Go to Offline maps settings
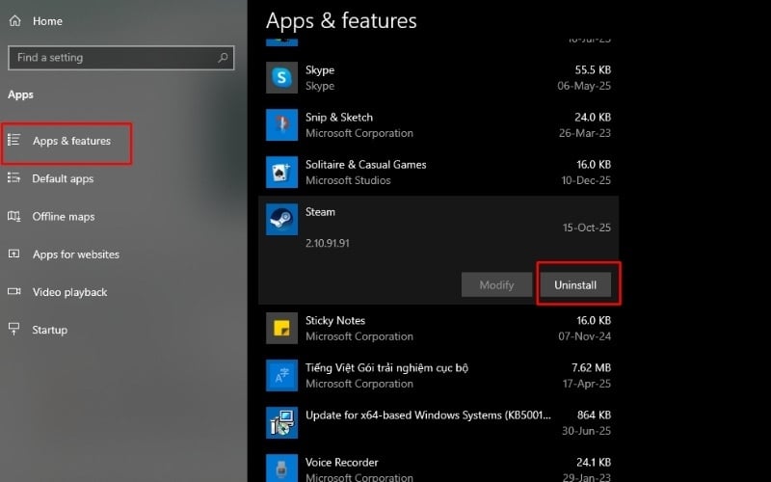This screenshot has width=771, height=482. click(63, 216)
